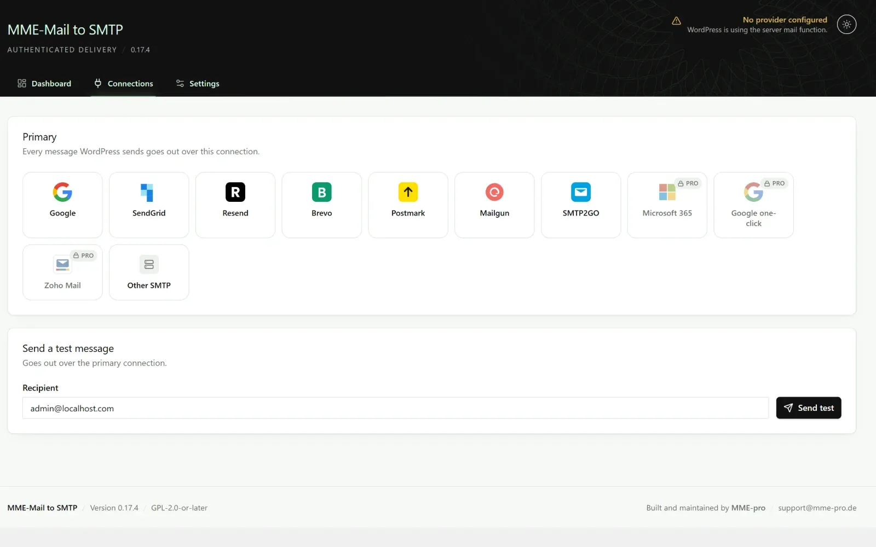Click the MME-Mail to SMTP header title
876x547 pixels.
(65, 30)
